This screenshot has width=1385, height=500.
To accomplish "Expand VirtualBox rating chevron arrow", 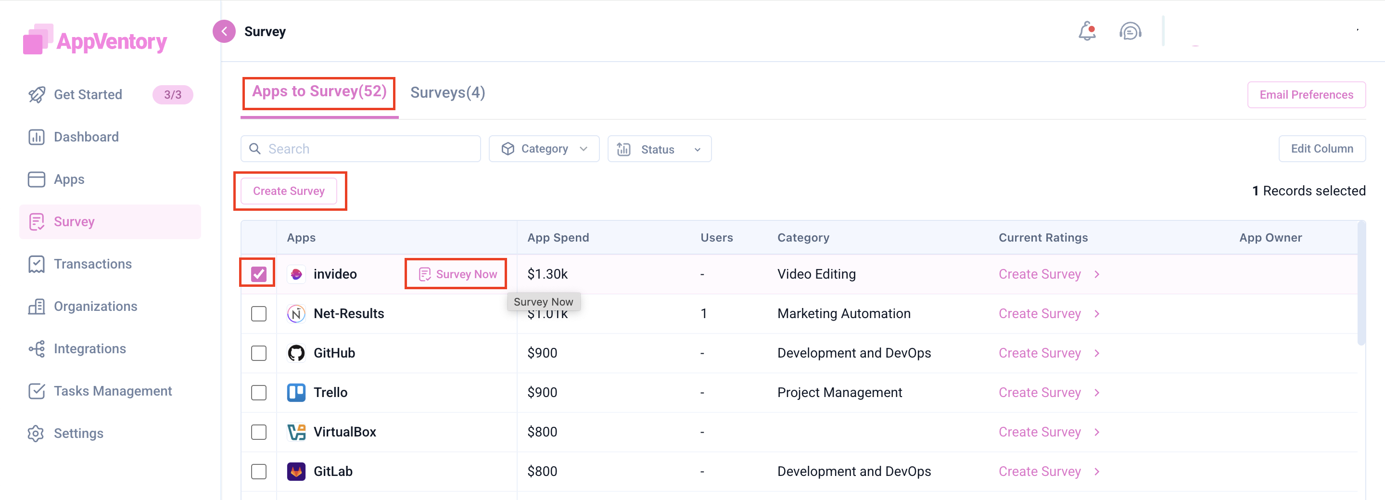I will [x=1097, y=432].
